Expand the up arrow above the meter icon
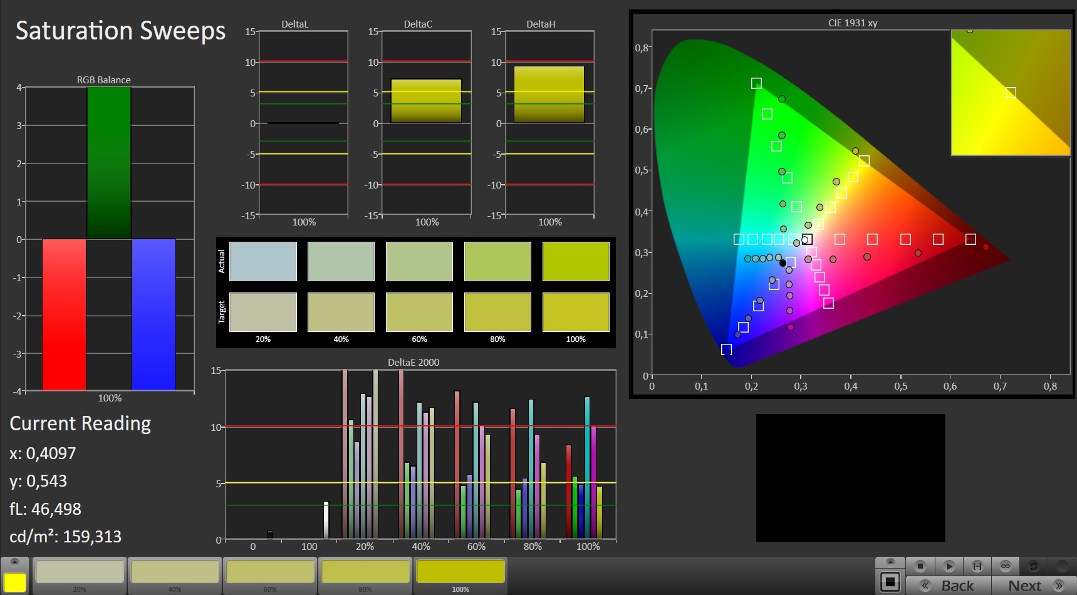1077x595 pixels. pos(890,562)
